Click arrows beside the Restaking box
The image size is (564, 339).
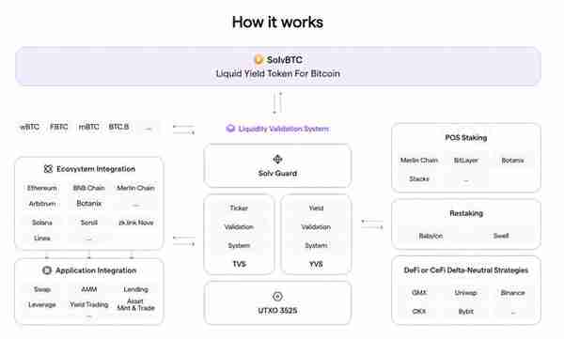pos(372,223)
